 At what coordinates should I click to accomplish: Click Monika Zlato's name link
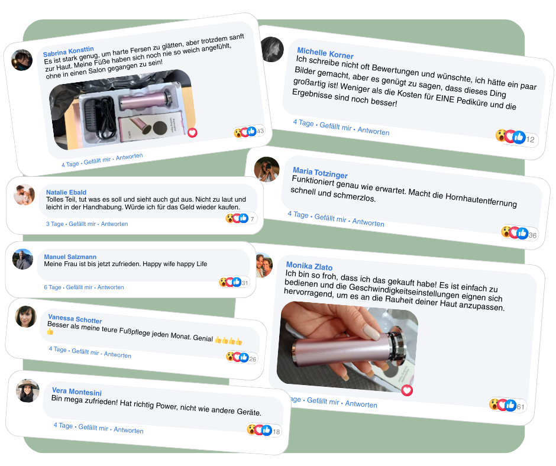tap(309, 266)
